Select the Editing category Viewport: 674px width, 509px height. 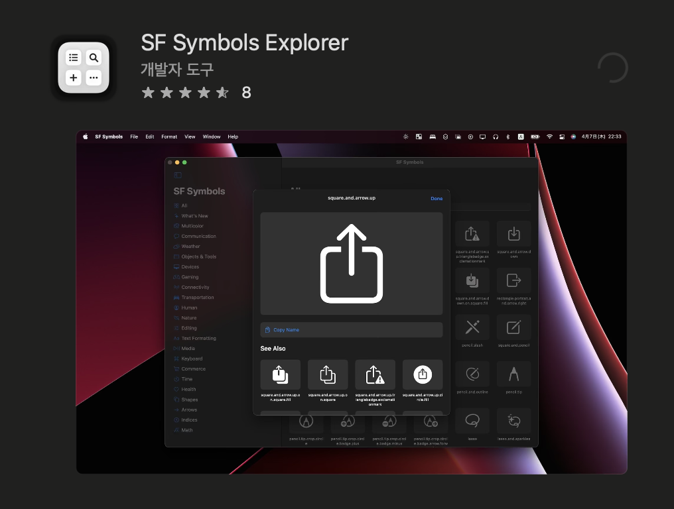click(x=185, y=328)
